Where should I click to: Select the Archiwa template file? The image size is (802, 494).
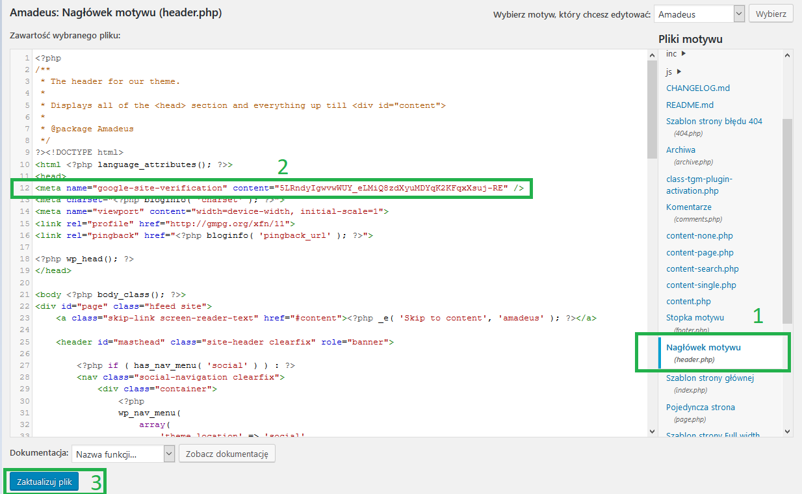point(680,149)
